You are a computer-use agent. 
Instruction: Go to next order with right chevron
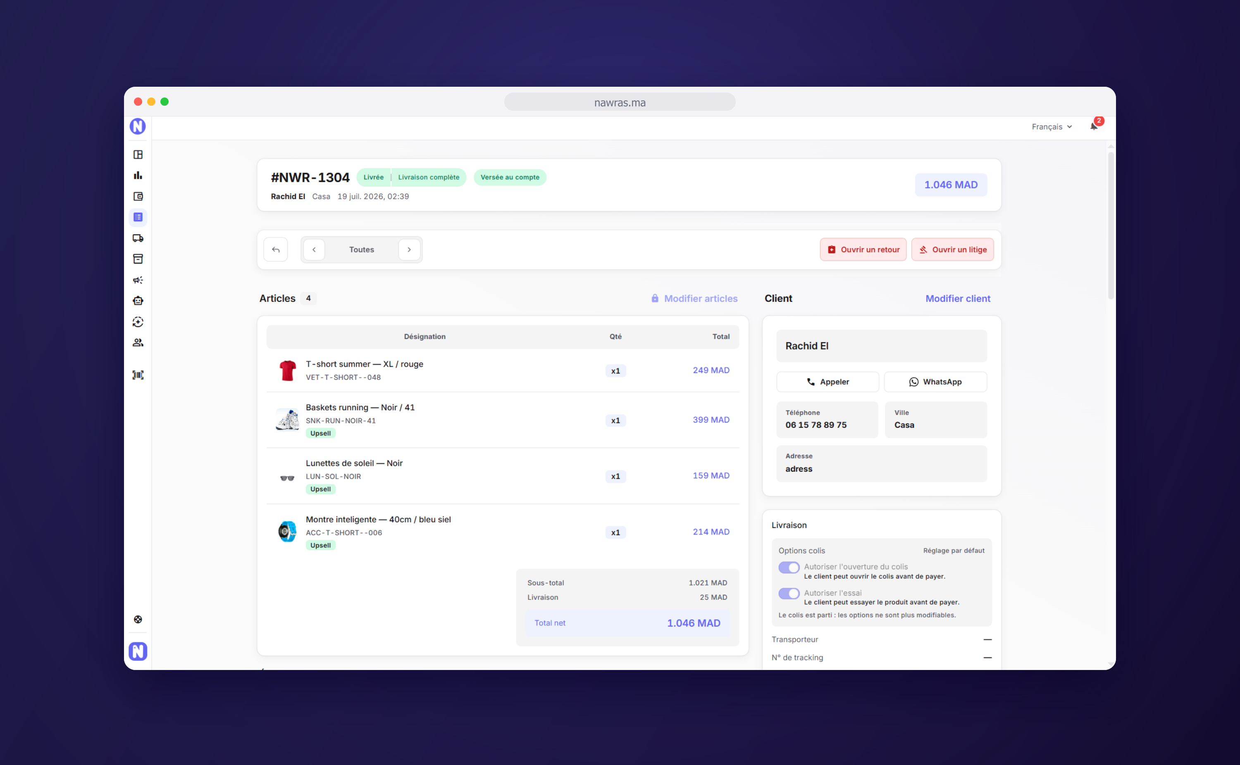409,249
